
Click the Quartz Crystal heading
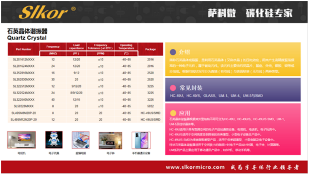click(27, 38)
